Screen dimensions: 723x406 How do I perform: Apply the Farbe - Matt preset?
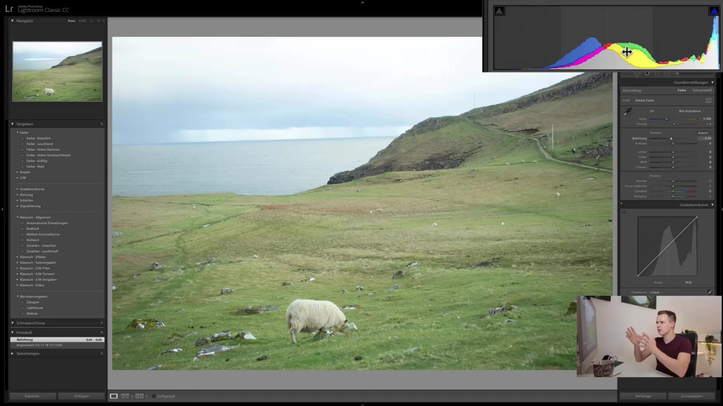(x=35, y=167)
